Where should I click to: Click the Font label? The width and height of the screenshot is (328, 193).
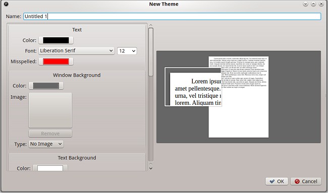click(x=31, y=51)
